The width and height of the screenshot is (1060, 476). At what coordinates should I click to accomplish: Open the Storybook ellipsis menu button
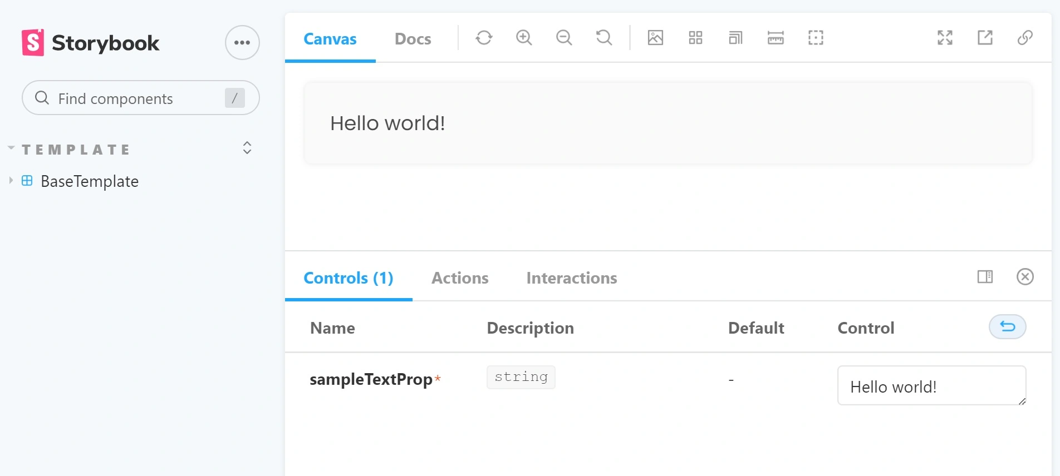pyautogui.click(x=242, y=43)
